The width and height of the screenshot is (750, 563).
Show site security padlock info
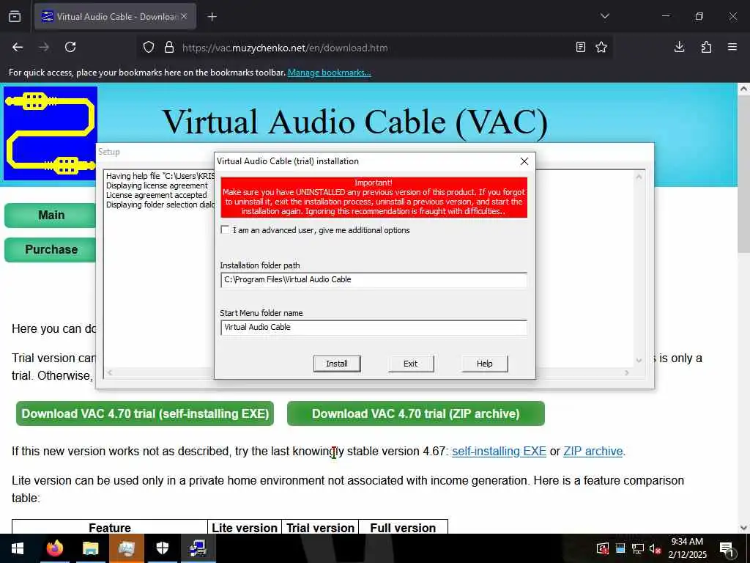[169, 48]
